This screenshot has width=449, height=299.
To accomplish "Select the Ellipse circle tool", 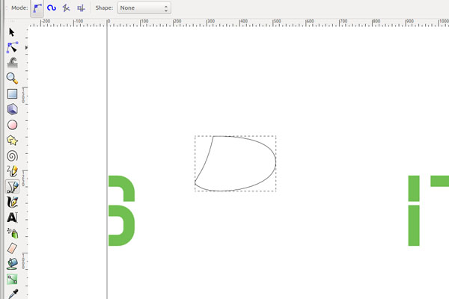I will 12,125.
